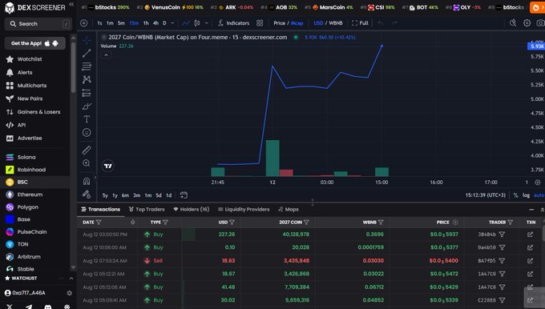Screen dimensions: 545x309
Task: Switch chart to 1s interval
Action: tap(99, 23)
